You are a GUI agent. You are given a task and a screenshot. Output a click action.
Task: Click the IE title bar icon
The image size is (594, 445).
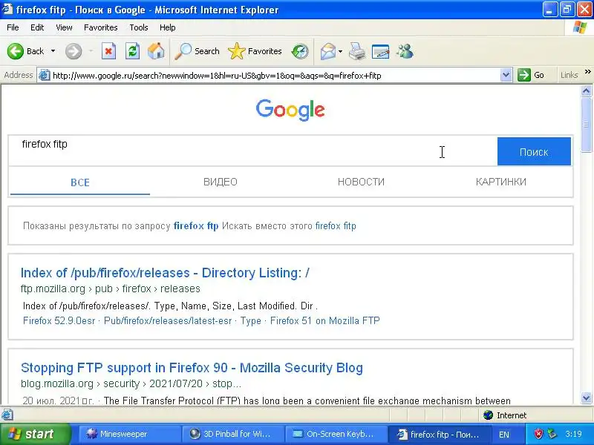[7, 9]
